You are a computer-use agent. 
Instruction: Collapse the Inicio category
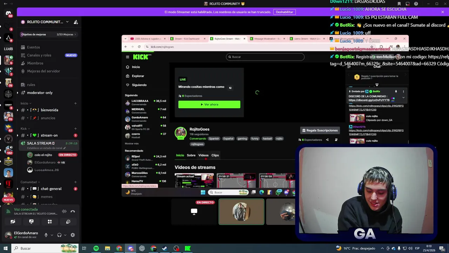pos(26,103)
